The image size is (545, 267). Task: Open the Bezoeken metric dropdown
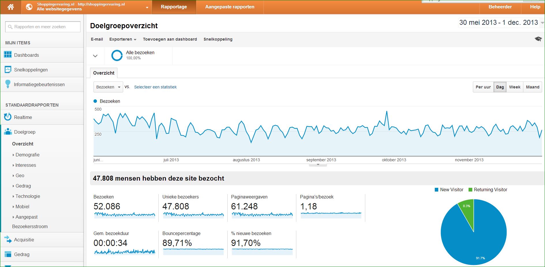coord(108,87)
